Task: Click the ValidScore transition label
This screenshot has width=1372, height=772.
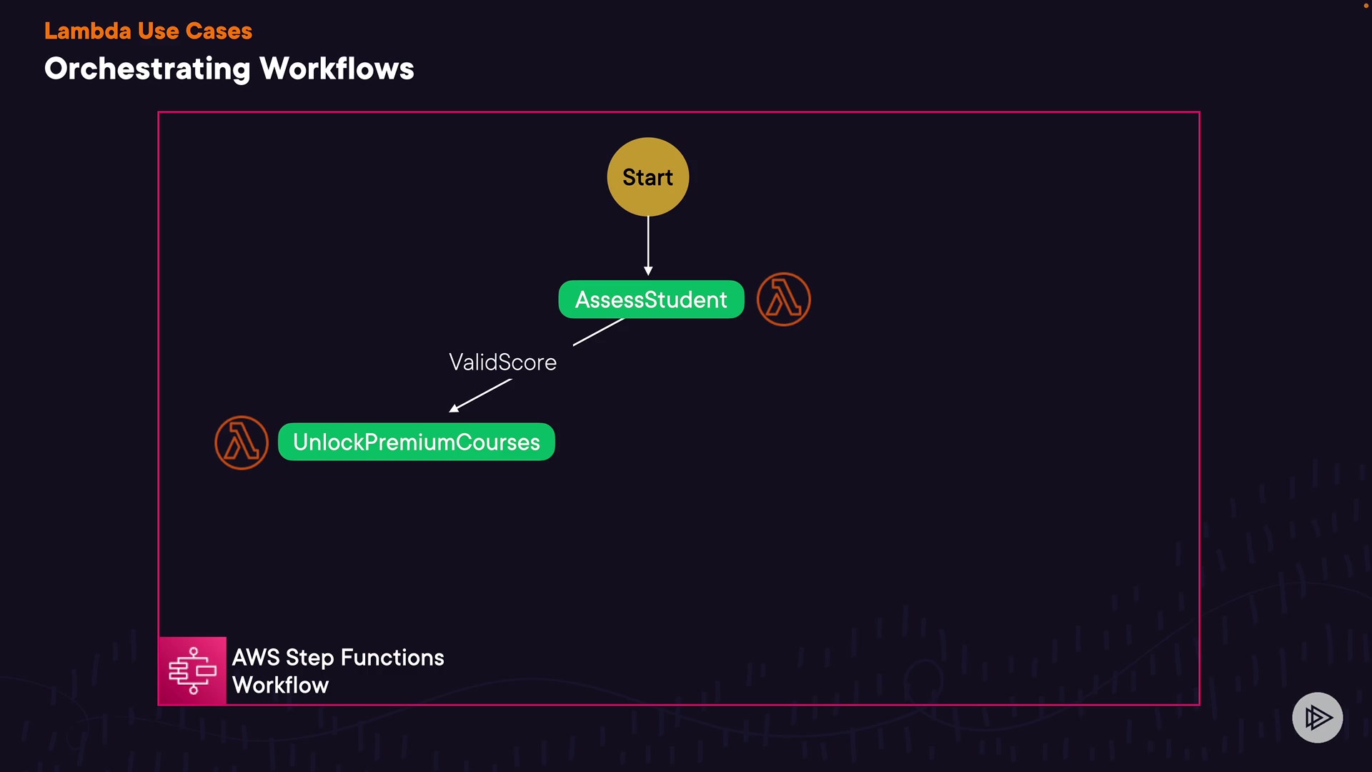Action: [502, 362]
